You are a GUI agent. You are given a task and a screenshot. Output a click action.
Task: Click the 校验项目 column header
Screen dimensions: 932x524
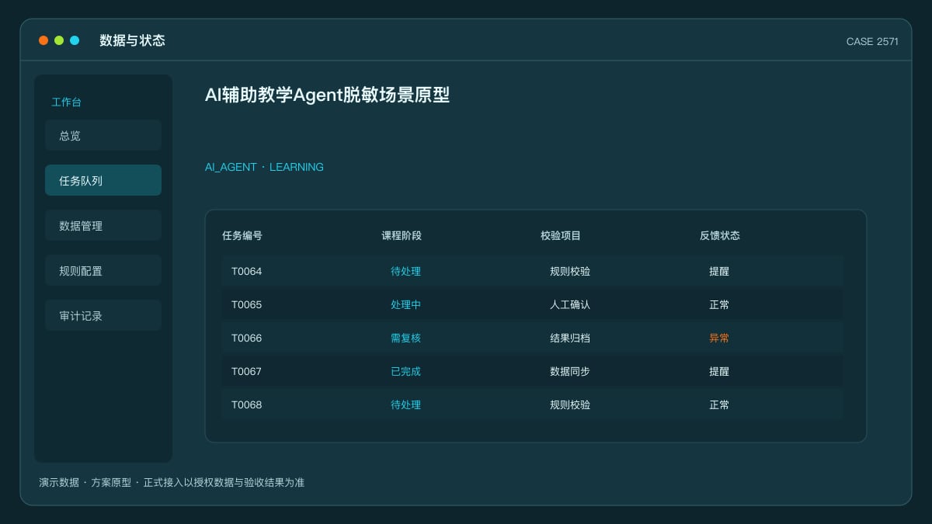click(561, 235)
